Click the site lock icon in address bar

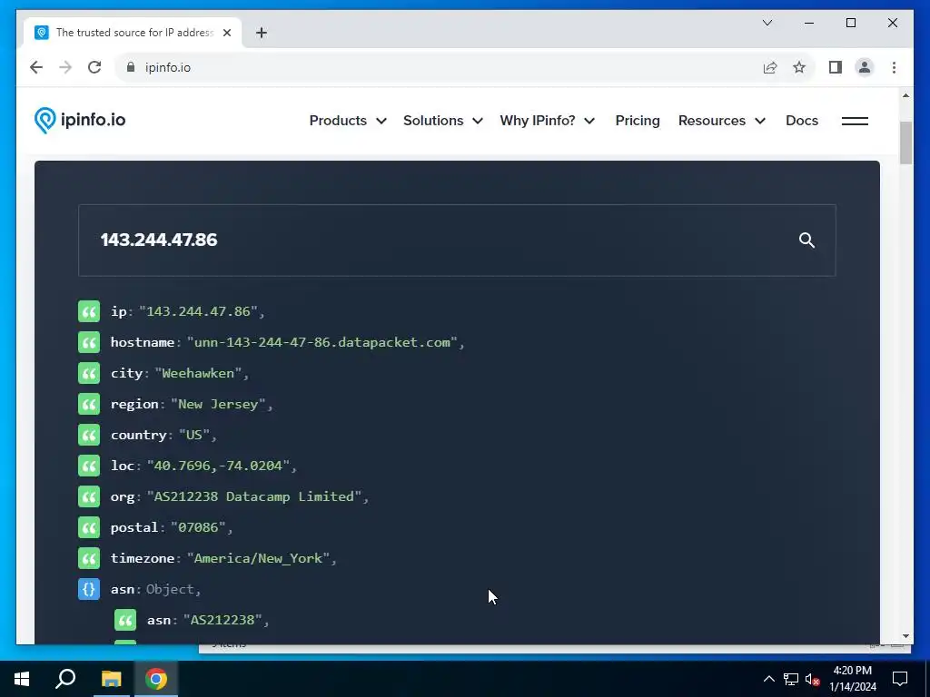pos(131,67)
